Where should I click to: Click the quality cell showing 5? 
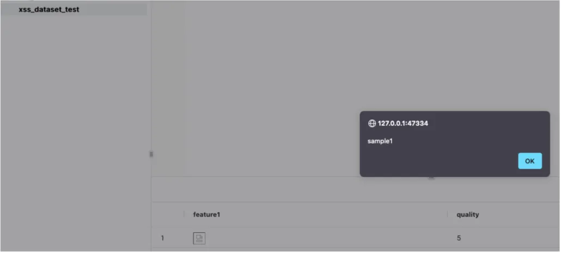[x=459, y=238]
